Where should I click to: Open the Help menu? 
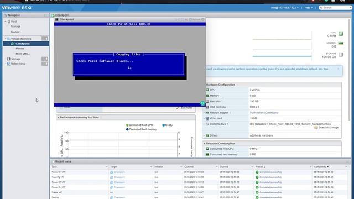click(x=309, y=8)
